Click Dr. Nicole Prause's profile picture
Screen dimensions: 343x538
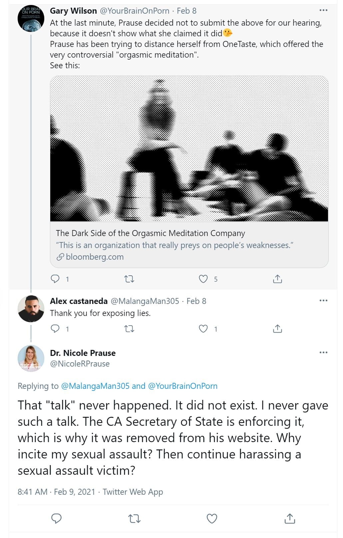coord(31,358)
